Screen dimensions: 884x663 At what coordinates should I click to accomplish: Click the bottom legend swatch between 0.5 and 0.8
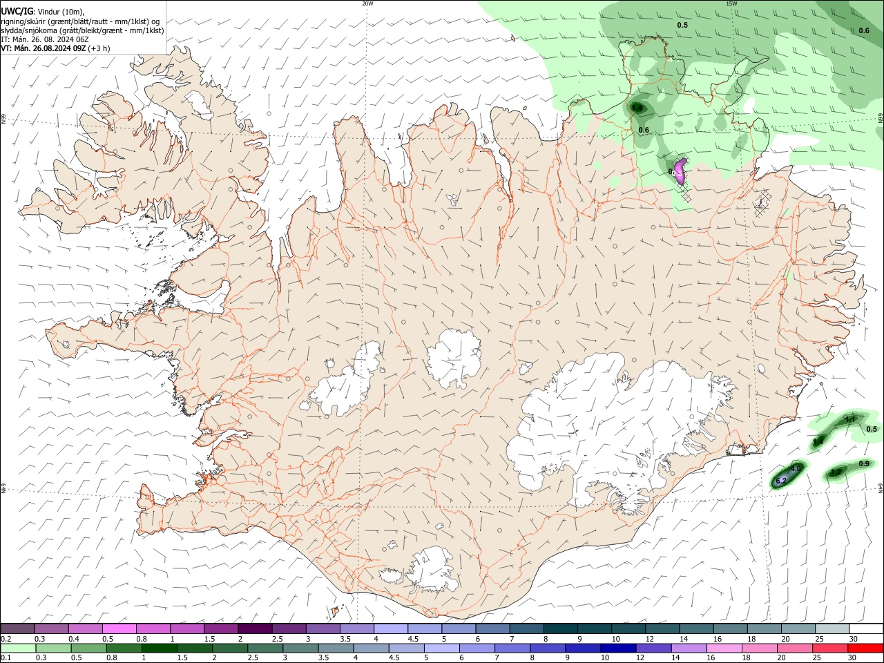click(x=88, y=648)
